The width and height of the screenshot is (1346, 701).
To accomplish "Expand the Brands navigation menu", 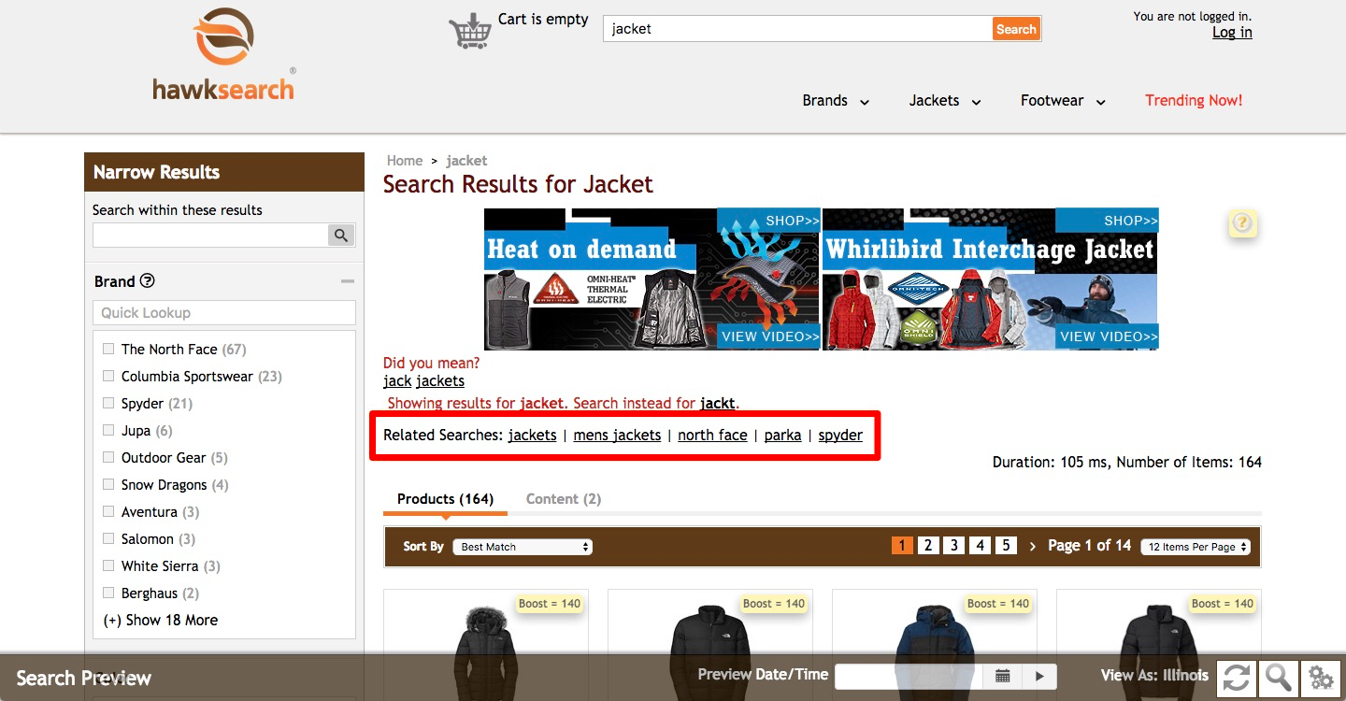I will 836,101.
